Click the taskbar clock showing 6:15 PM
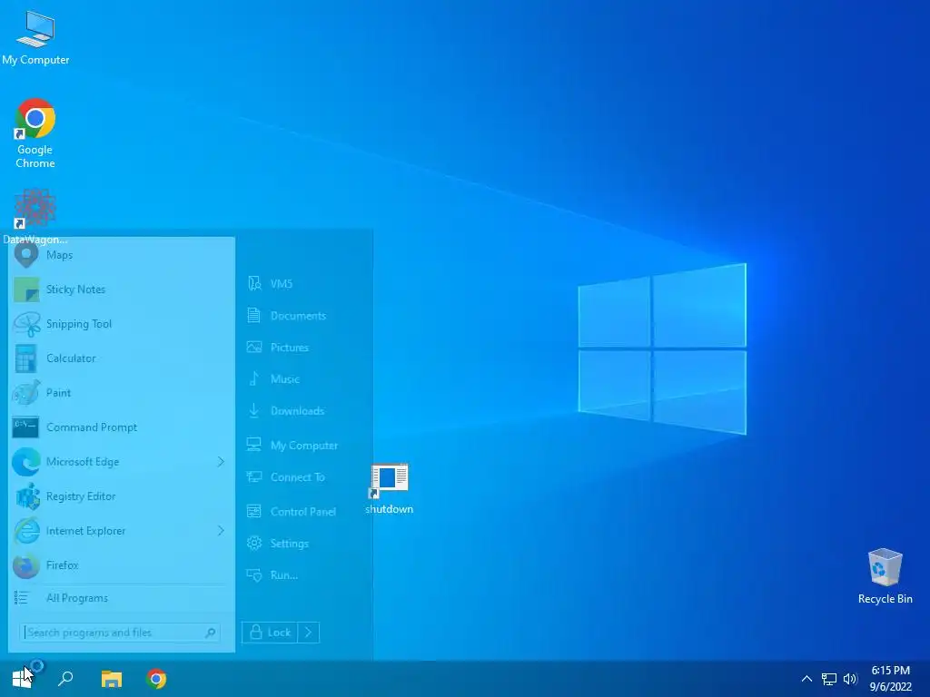This screenshot has width=930, height=697. (890, 679)
